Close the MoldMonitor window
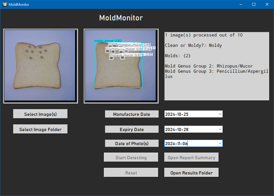Screen dimensions: 274x196 267,4
